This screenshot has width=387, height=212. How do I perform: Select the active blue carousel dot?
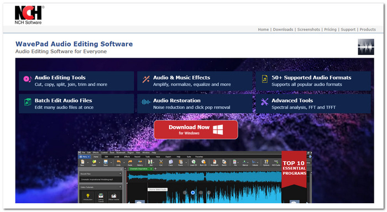[x=193, y=192]
